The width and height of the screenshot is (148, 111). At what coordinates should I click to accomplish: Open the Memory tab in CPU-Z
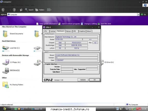click(x=69, y=31)
